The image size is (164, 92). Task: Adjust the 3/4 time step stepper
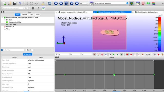[88, 3]
